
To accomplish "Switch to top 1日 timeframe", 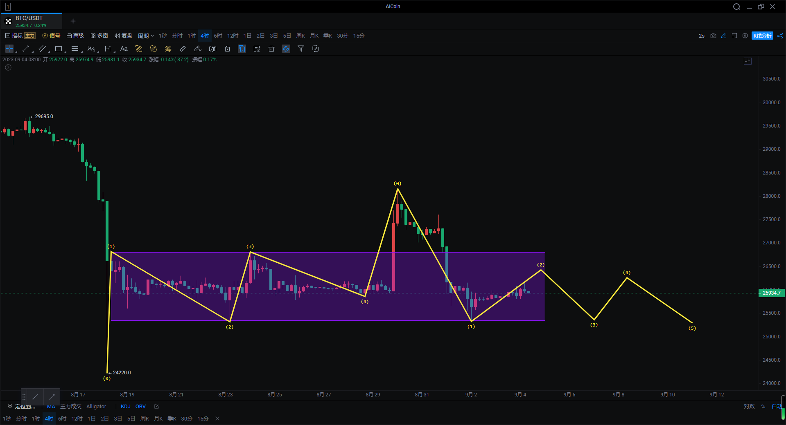I will click(x=247, y=36).
